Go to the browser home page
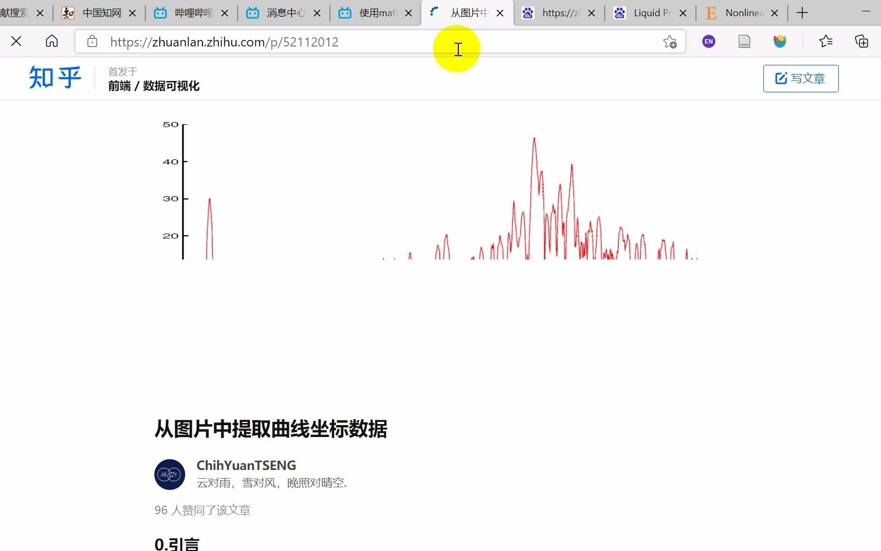 coord(52,41)
